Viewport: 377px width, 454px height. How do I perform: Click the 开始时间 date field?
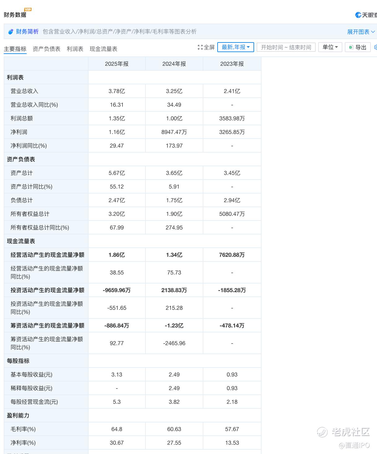coord(272,47)
